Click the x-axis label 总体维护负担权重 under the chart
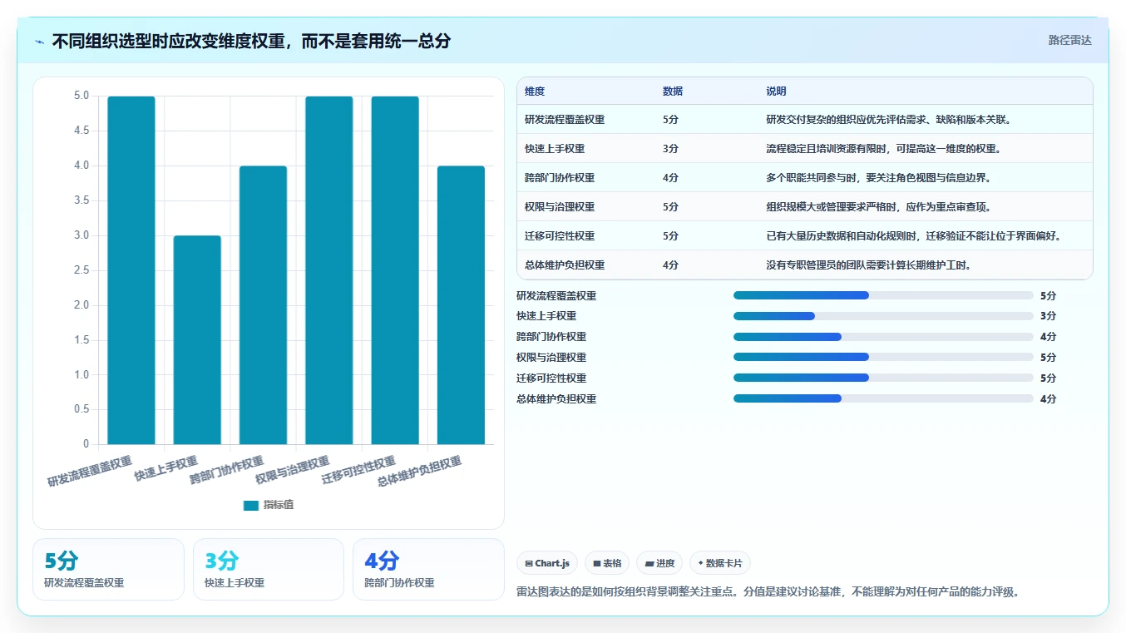This screenshot has width=1126, height=633. point(419,471)
